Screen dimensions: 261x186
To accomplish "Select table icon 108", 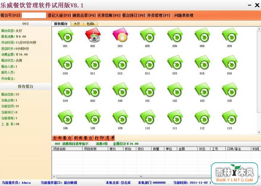I will point(93,117).
